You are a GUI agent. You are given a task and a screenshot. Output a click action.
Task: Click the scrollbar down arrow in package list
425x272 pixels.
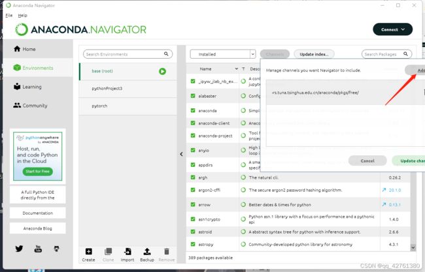click(413, 247)
